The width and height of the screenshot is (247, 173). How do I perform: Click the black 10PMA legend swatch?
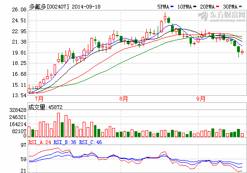pos(195,7)
